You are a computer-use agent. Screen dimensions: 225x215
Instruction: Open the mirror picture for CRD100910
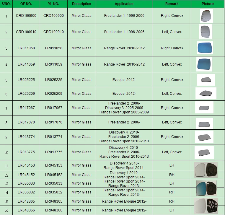(206, 31)
